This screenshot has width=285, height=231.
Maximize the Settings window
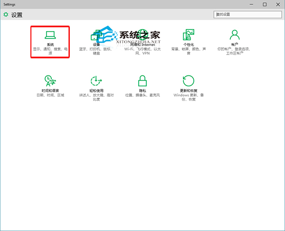tap(265, 4)
